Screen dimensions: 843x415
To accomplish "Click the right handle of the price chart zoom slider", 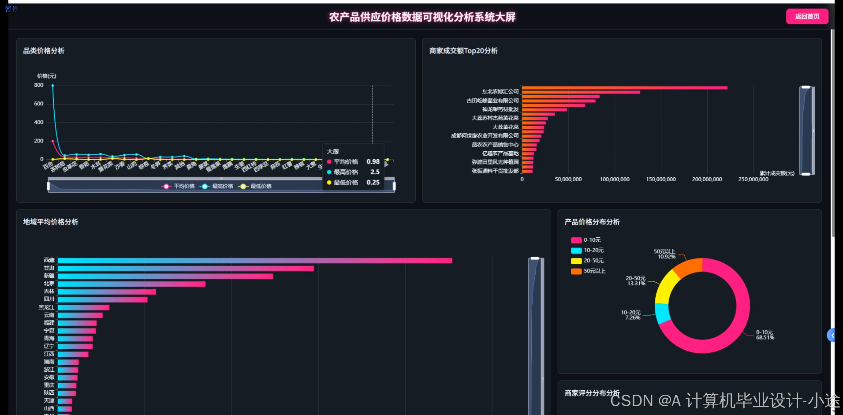I will [x=394, y=186].
